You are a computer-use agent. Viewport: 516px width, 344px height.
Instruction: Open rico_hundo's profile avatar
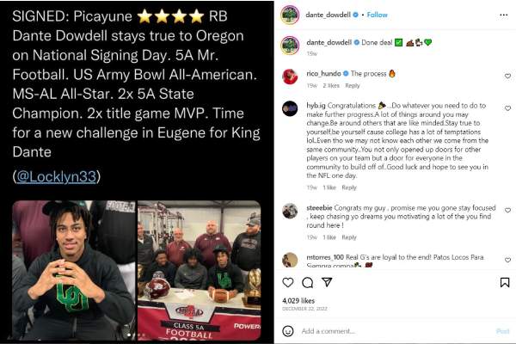point(290,77)
